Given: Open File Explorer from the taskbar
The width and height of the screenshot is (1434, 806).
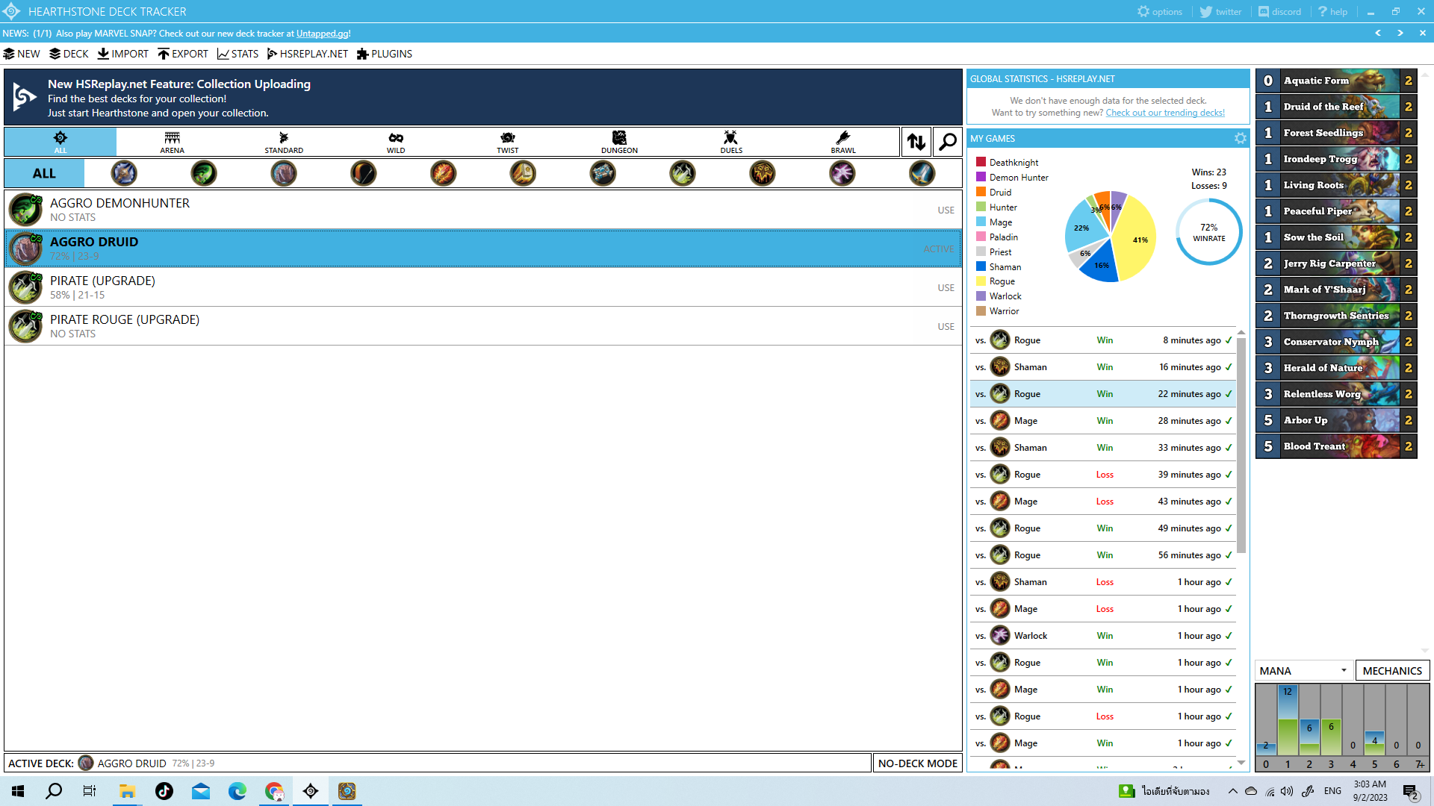Looking at the screenshot, I should 128,791.
